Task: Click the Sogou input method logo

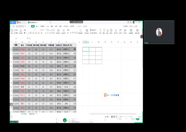Action: click(x=105, y=95)
